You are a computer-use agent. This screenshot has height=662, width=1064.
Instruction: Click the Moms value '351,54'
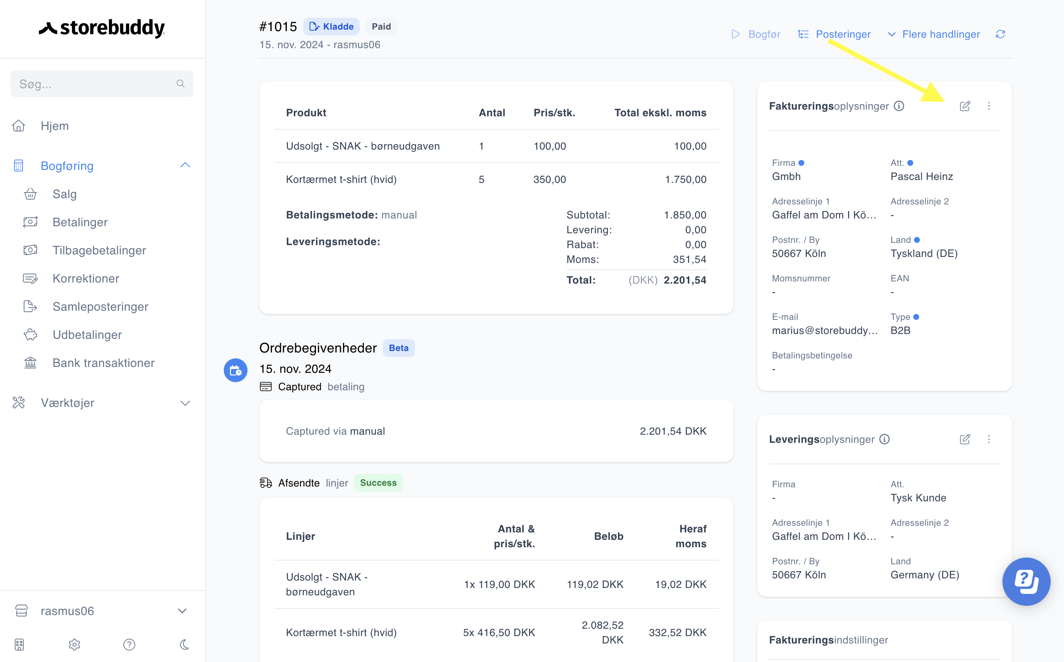689,260
